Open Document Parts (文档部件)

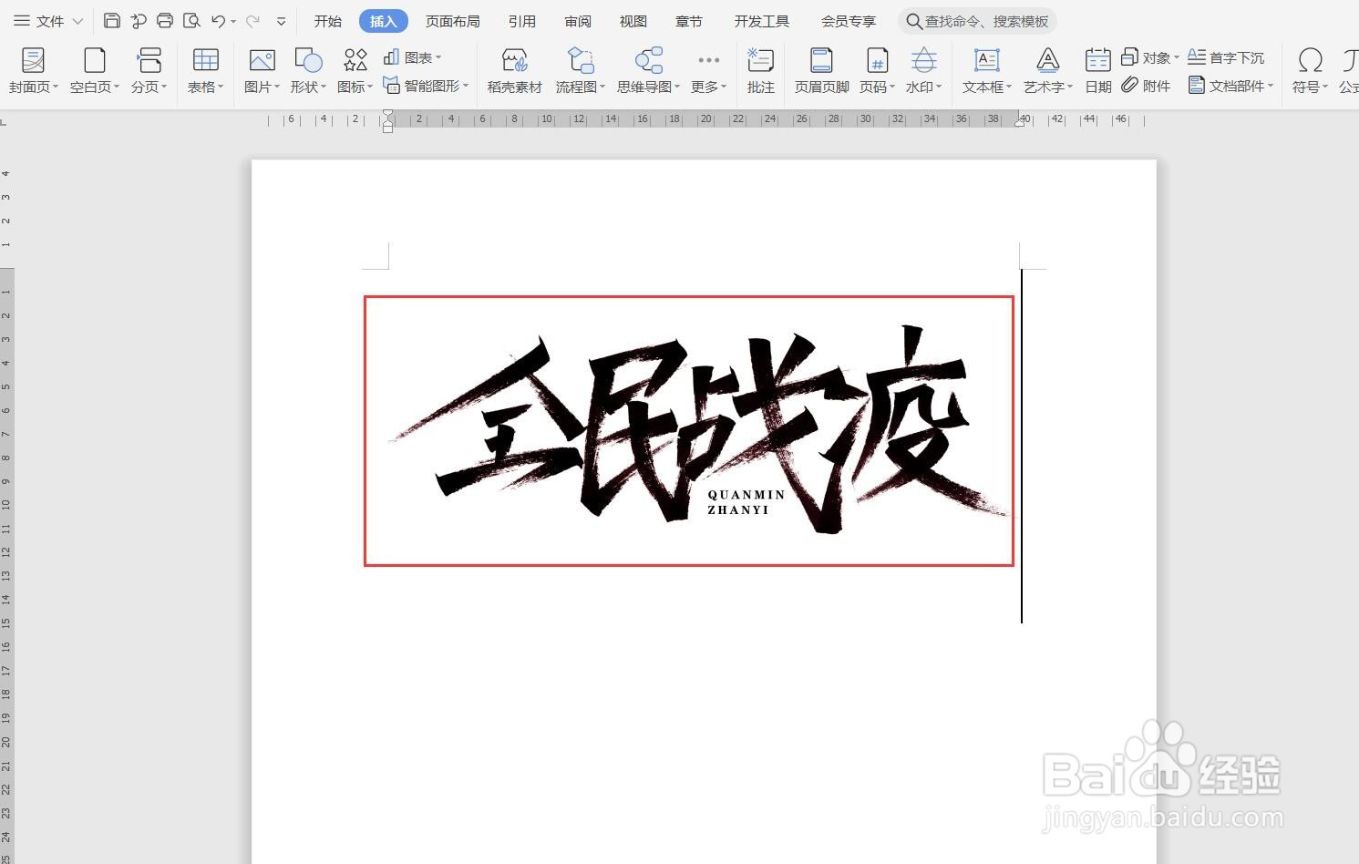(1231, 86)
